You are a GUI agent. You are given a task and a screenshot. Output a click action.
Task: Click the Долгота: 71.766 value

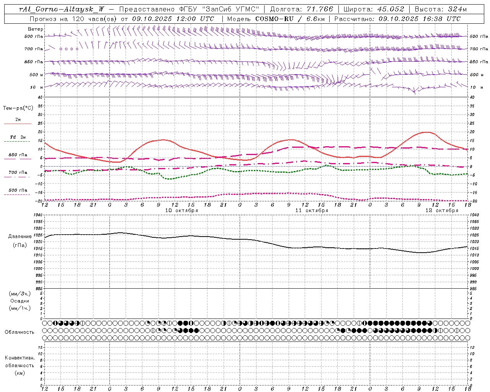302,10
